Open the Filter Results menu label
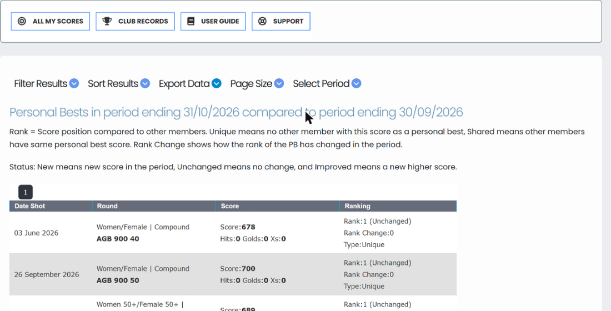 coord(41,83)
